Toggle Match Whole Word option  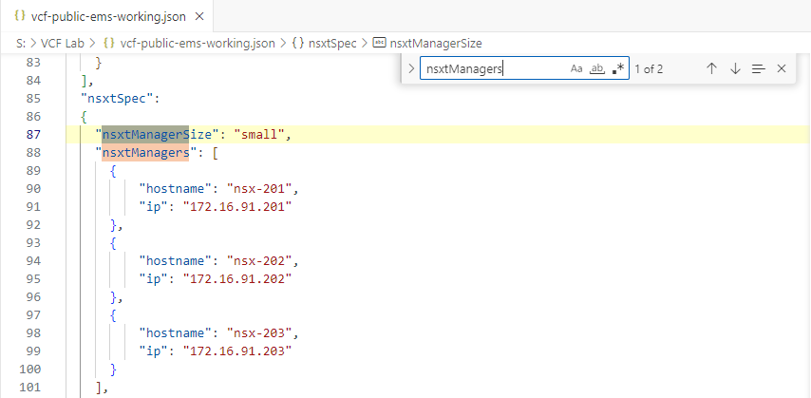(597, 69)
